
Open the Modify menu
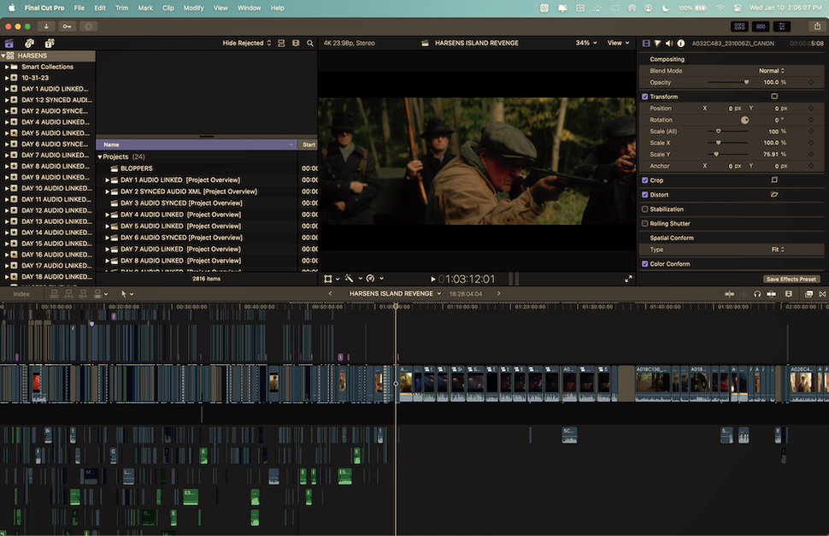tap(193, 8)
